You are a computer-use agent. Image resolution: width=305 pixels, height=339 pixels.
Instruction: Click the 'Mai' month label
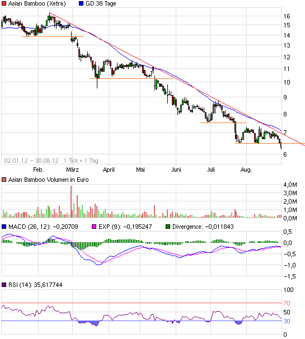click(x=140, y=170)
